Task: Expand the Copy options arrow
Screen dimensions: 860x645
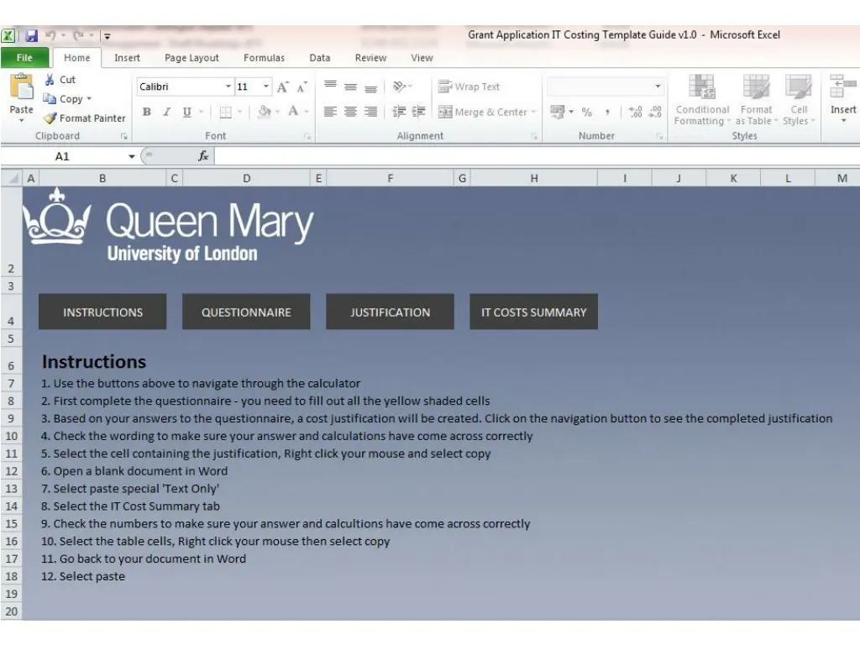Action: (x=89, y=99)
